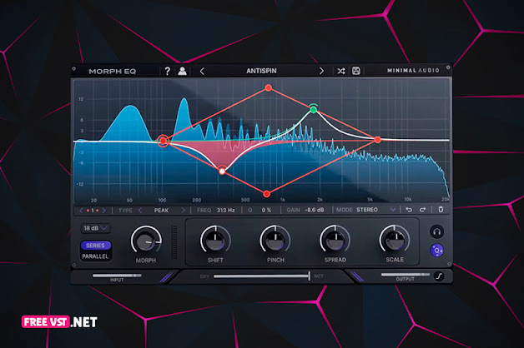524x348 pixels.
Task: Click the PEAK filter type value
Action: (161, 211)
